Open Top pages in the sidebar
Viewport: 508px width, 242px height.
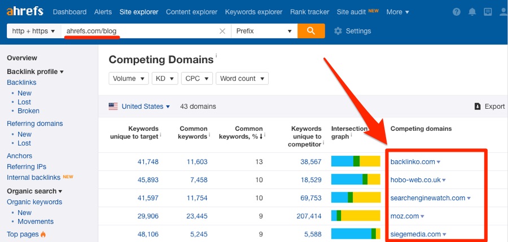pyautogui.click(x=23, y=234)
